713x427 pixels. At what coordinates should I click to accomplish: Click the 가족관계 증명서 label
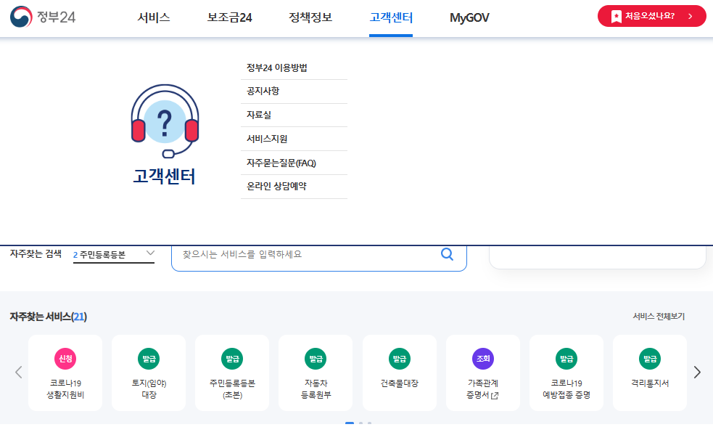pos(482,389)
